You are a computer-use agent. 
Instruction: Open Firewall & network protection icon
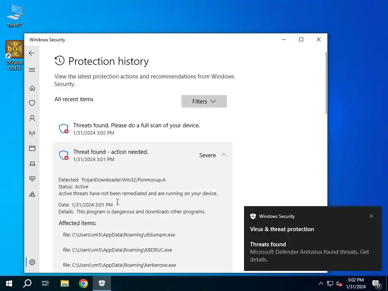[x=32, y=133]
